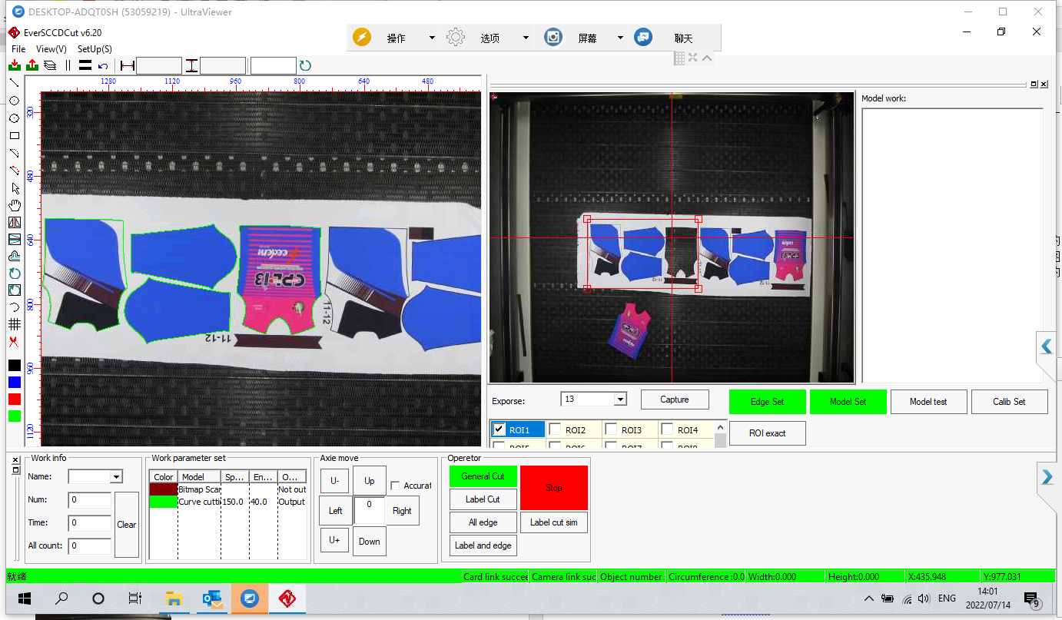Uncheck the ROI1 checkbox
This screenshot has height=620, width=1062.
pos(499,429)
